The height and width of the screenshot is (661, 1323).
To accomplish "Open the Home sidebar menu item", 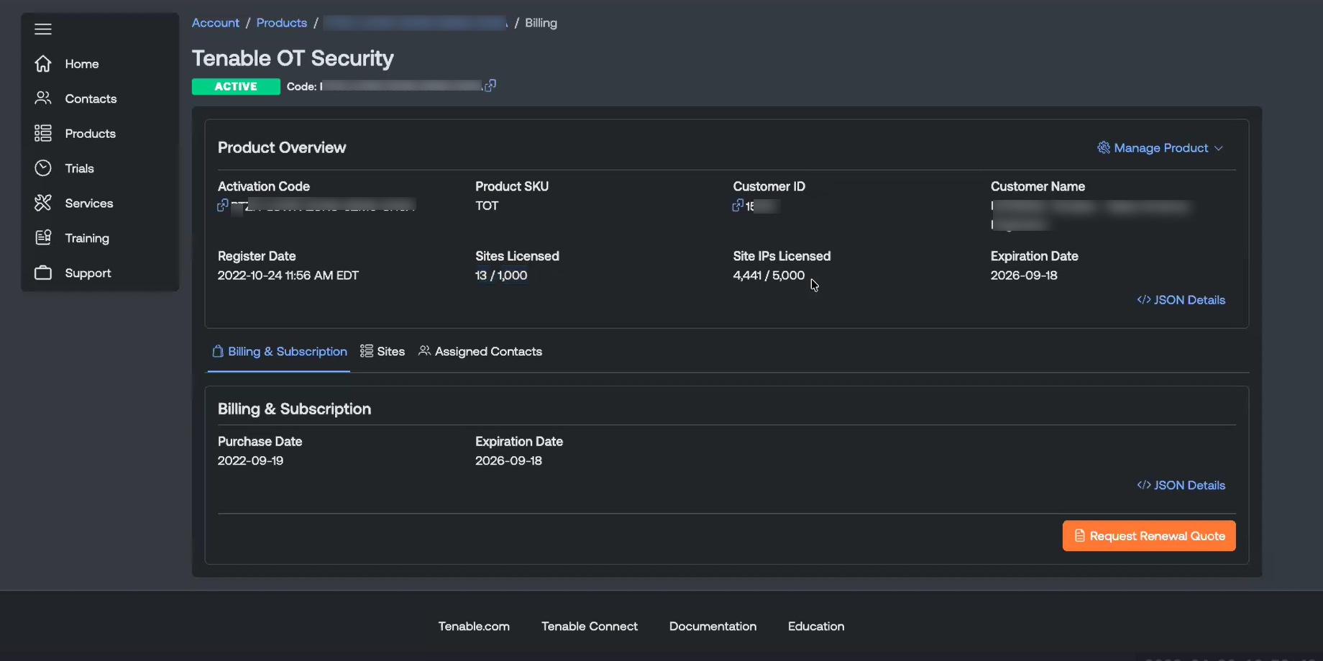I will tap(100, 64).
